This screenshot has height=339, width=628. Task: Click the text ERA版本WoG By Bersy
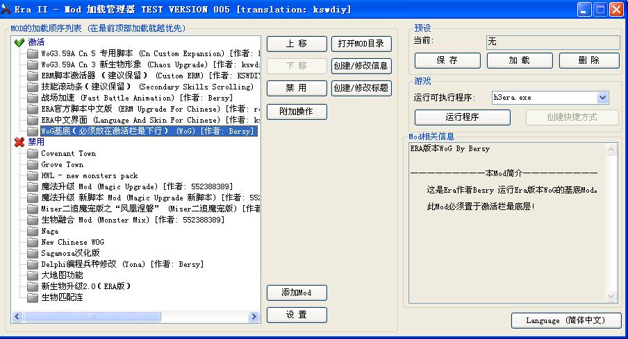click(x=449, y=149)
